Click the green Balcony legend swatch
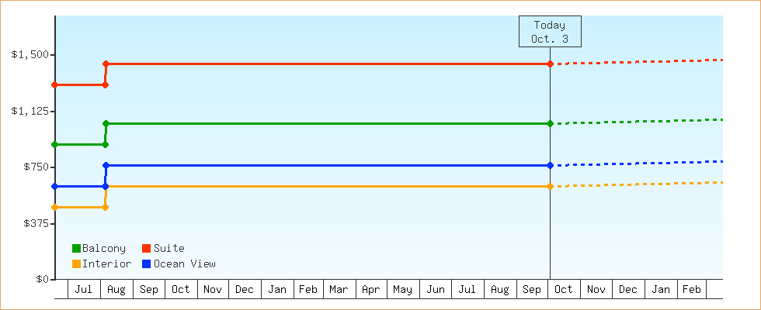Screen dimensions: 761x310 [x=76, y=249]
